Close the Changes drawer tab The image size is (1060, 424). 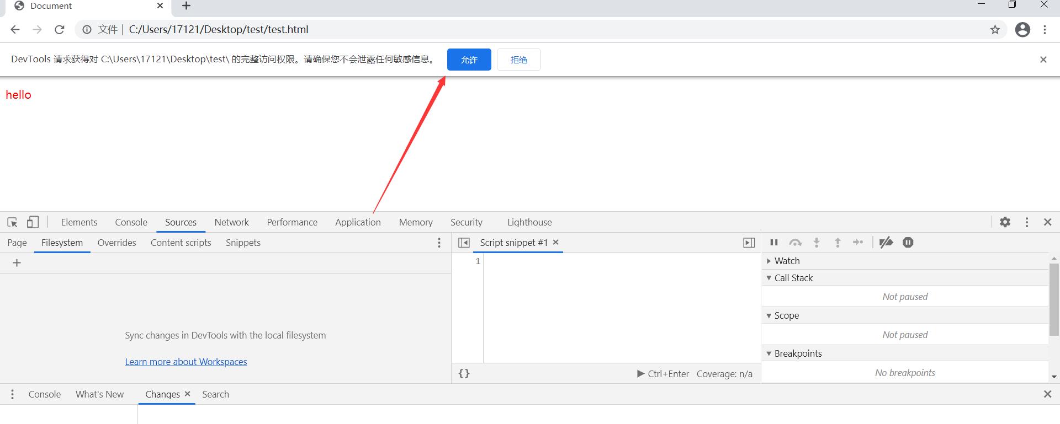pos(187,394)
